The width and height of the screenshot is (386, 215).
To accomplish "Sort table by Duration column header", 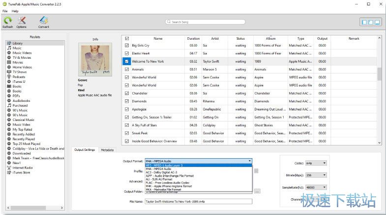I will [193, 39].
